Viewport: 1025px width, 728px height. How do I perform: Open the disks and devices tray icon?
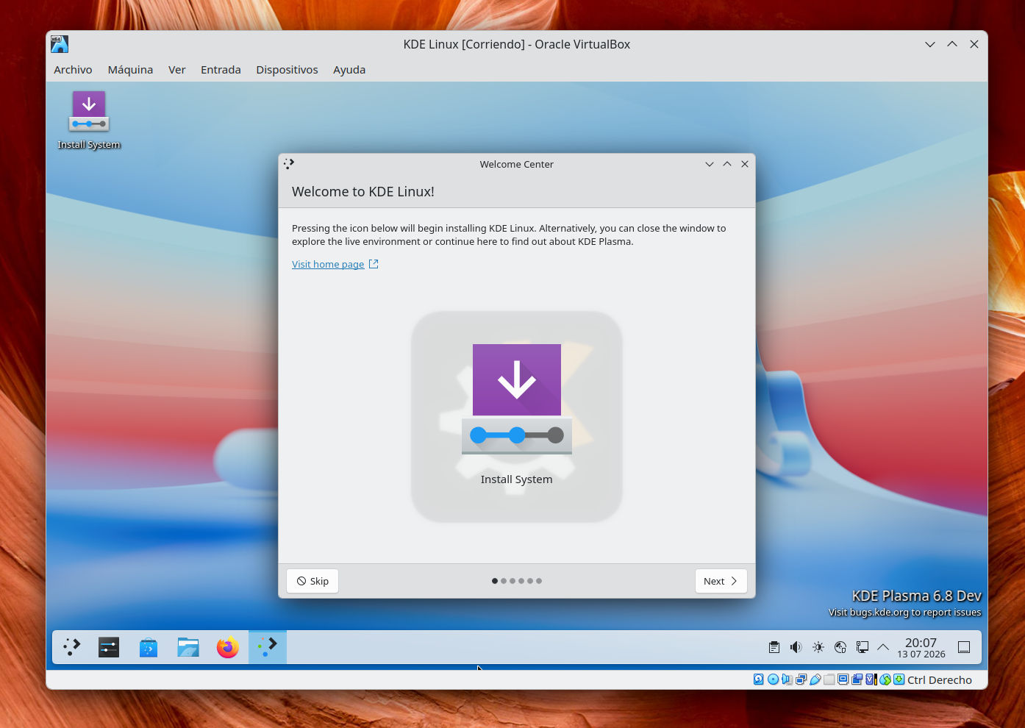coord(840,647)
